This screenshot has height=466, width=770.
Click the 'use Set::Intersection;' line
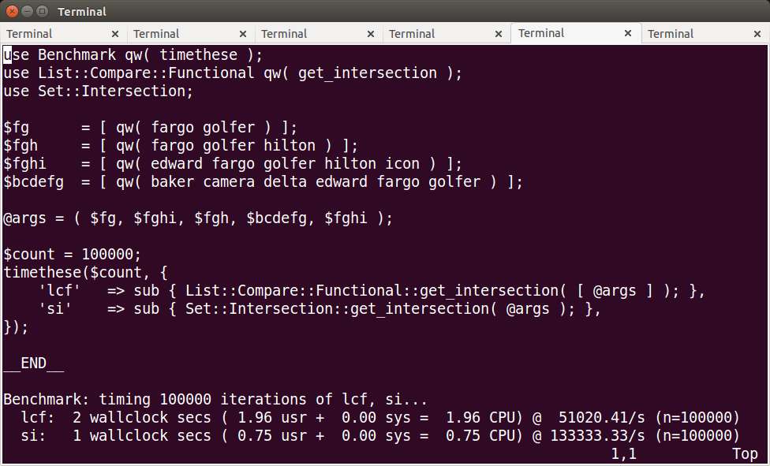tap(98, 91)
